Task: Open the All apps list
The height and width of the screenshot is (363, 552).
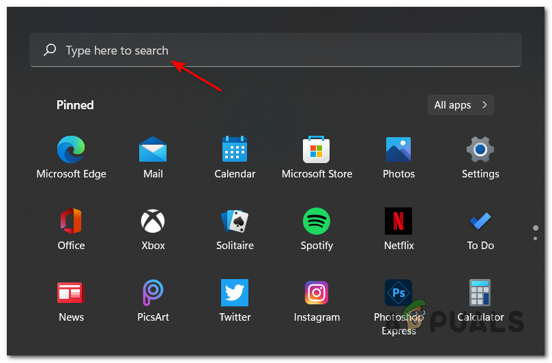Action: click(461, 105)
